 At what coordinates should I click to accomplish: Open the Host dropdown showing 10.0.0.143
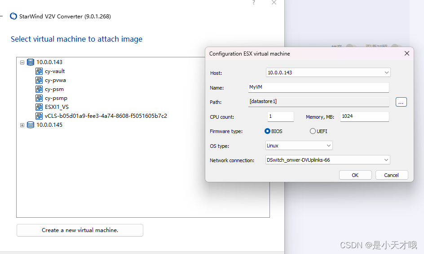328,73
